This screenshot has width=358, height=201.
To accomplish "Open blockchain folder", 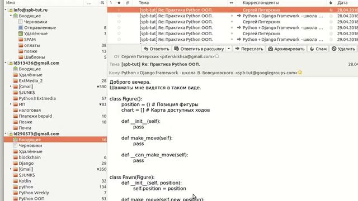I will tap(30, 157).
